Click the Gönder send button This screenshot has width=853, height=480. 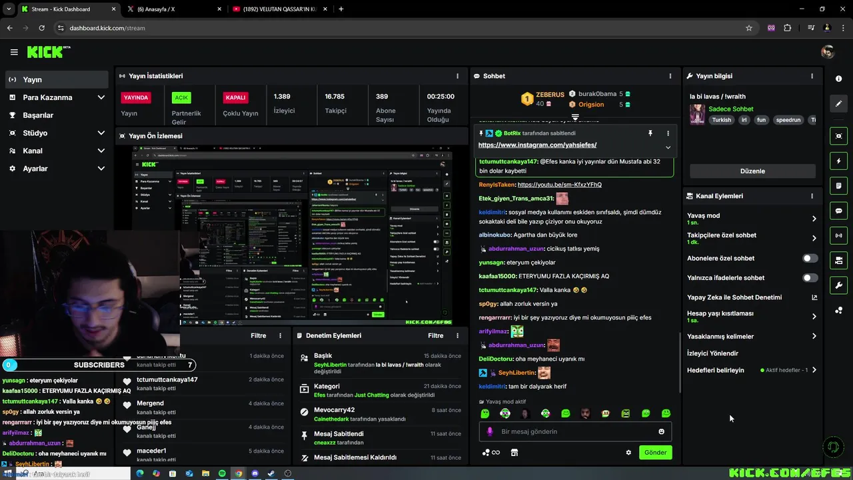[x=655, y=452]
